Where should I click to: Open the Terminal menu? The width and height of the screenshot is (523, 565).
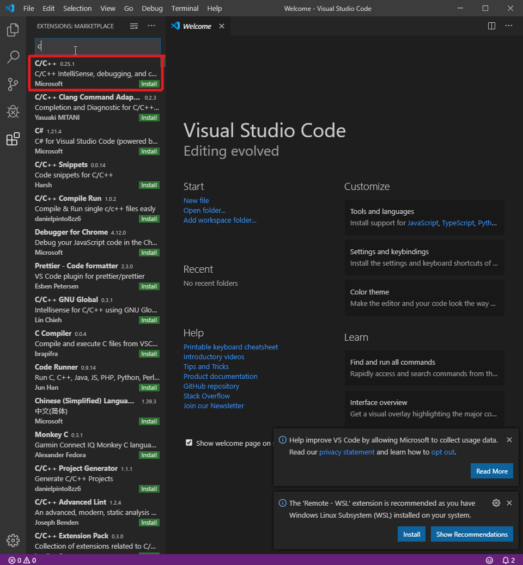pos(185,8)
